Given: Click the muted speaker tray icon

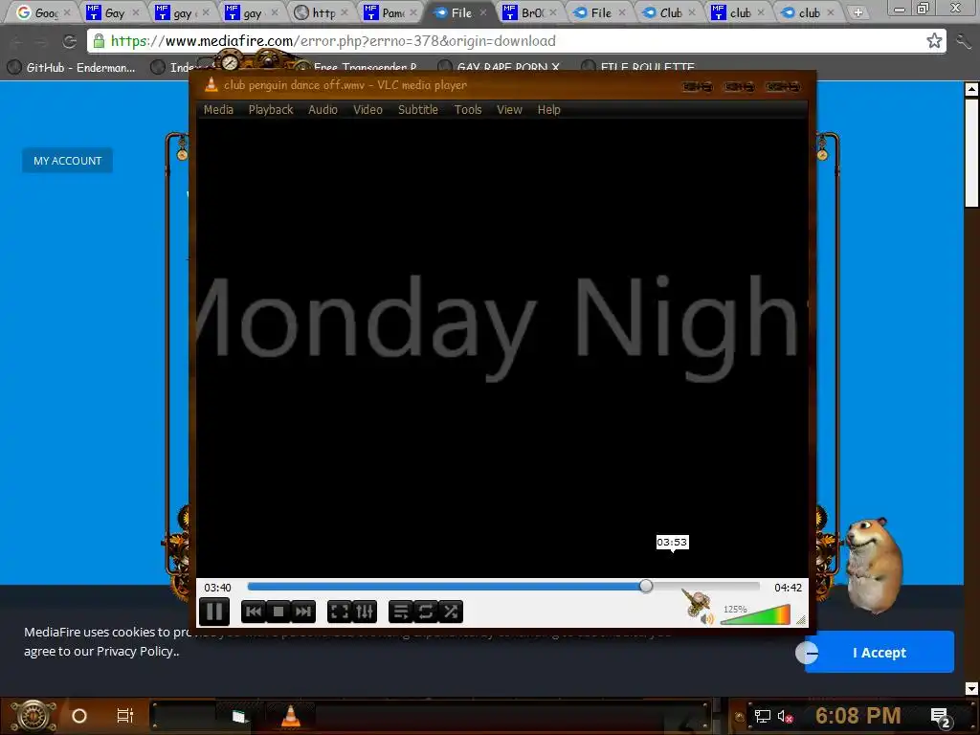Looking at the screenshot, I should [785, 716].
